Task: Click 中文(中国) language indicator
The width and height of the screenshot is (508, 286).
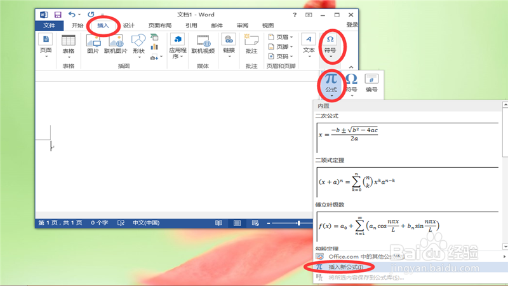Action: (146, 223)
